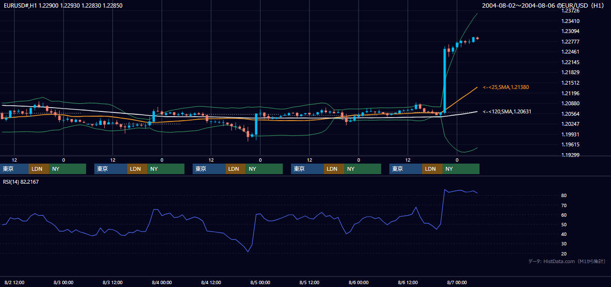Select the RSI scale value 50
Screen dimensions: 611x287
(564, 224)
